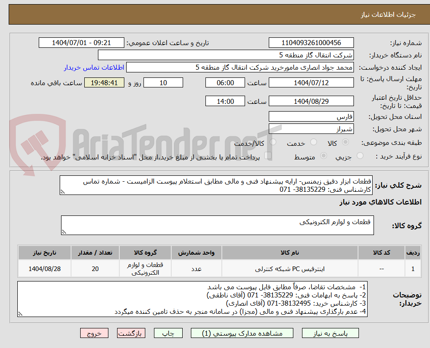Select the کالا/خدمت radio option
The height and width of the screenshot is (348, 430).
273,142
